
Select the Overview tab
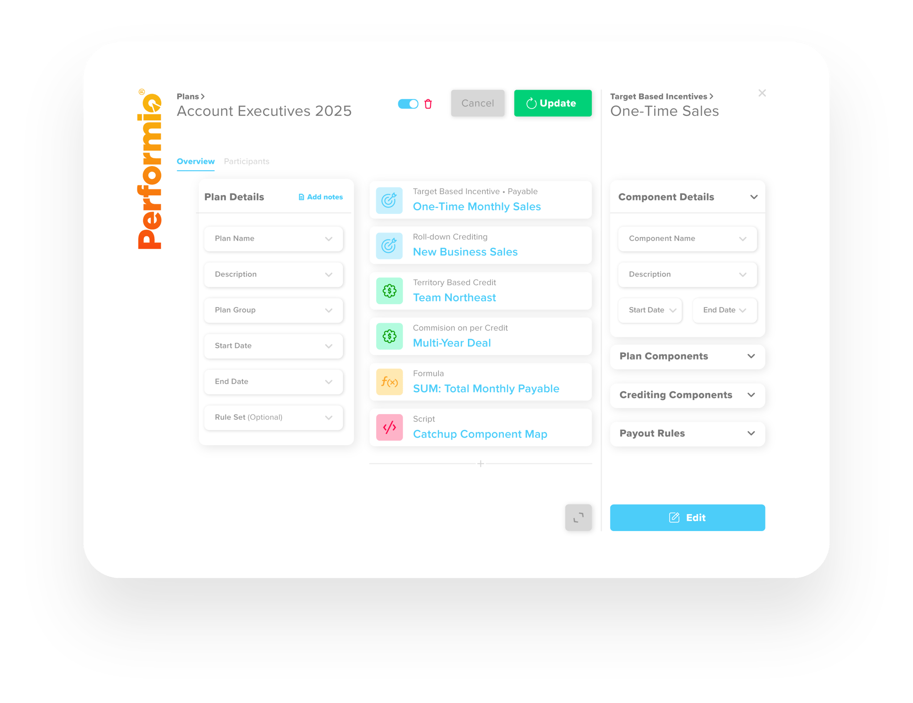point(196,161)
